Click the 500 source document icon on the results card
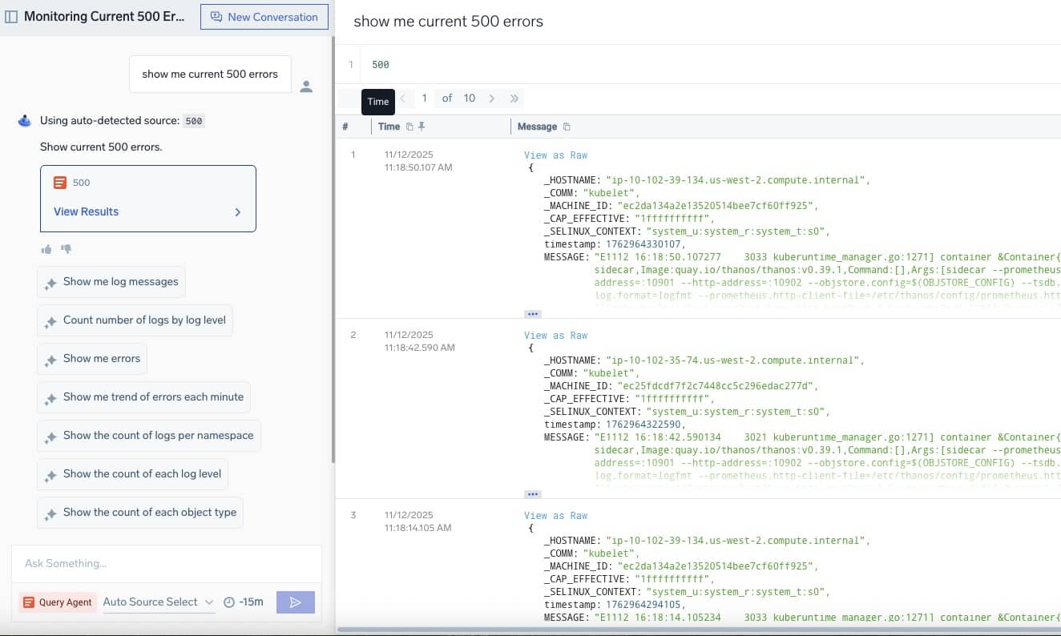The image size is (1061, 636). pyautogui.click(x=60, y=183)
